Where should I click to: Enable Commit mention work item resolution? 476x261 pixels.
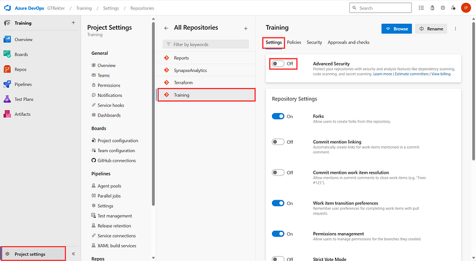(x=278, y=172)
